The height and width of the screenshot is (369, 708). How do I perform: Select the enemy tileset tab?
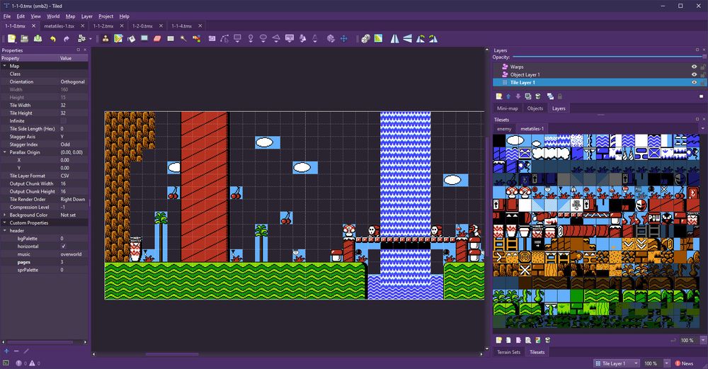click(x=504, y=129)
